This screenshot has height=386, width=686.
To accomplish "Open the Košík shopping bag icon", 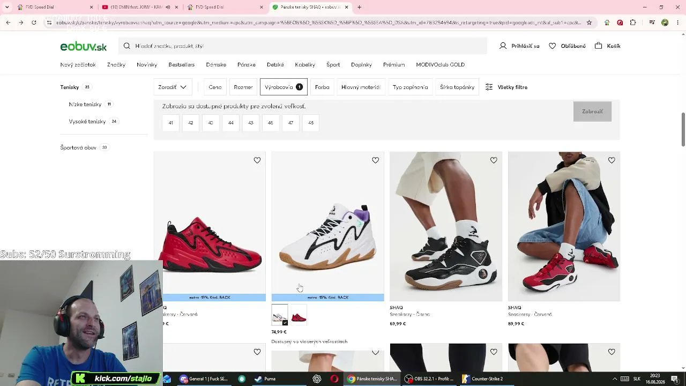I will coord(598,46).
